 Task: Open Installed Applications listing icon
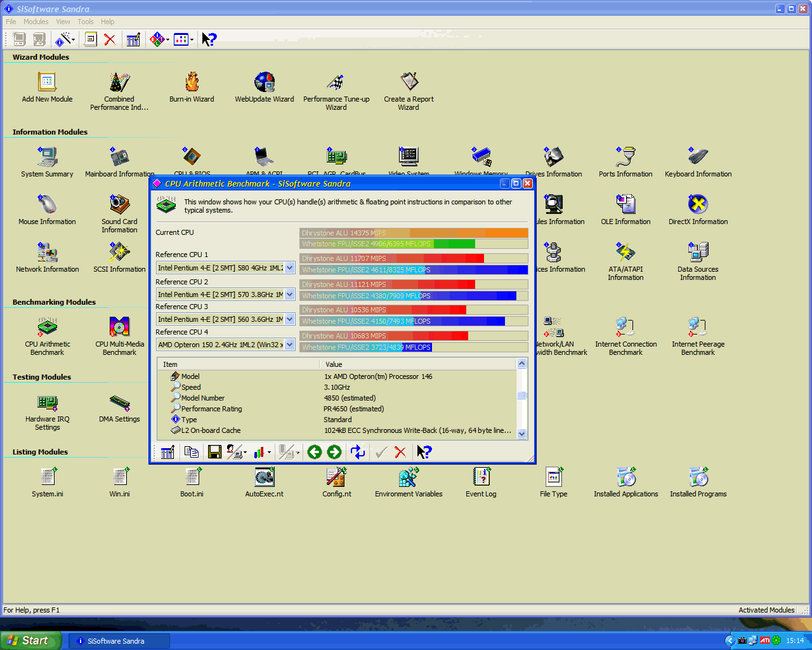625,477
